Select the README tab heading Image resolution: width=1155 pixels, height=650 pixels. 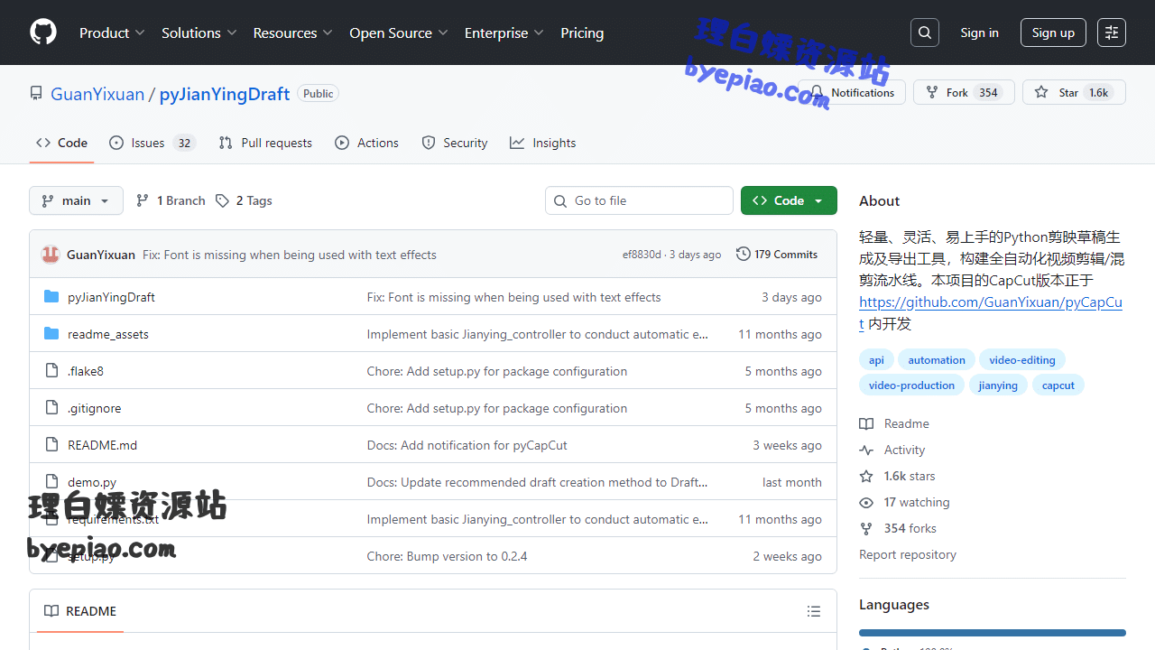click(x=80, y=611)
